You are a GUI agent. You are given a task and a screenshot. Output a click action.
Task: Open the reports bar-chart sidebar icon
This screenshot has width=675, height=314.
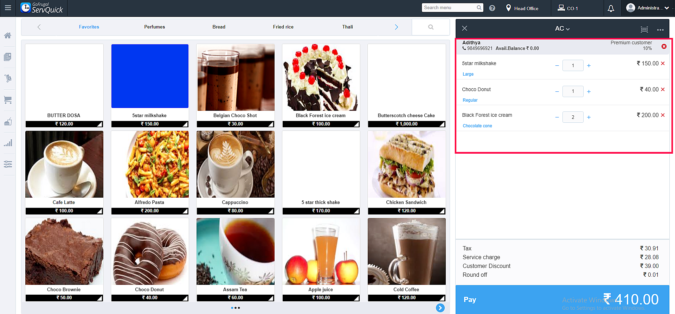coord(8,143)
